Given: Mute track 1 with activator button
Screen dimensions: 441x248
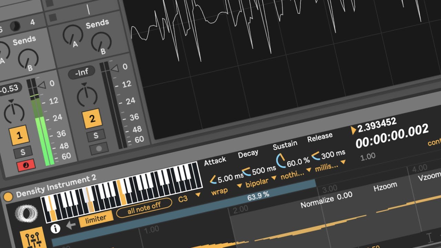Looking at the screenshot, I should pyautogui.click(x=19, y=135).
